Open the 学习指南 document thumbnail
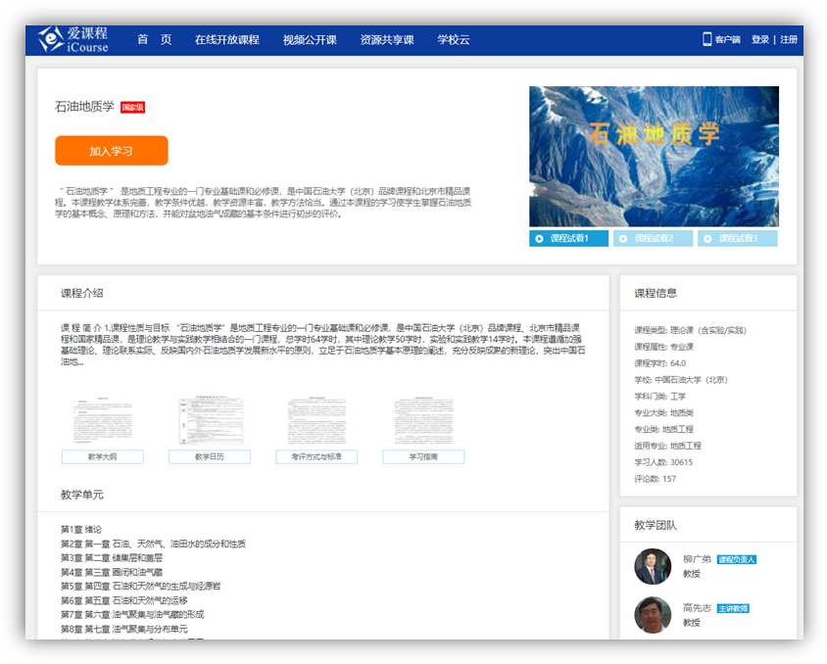 point(423,422)
